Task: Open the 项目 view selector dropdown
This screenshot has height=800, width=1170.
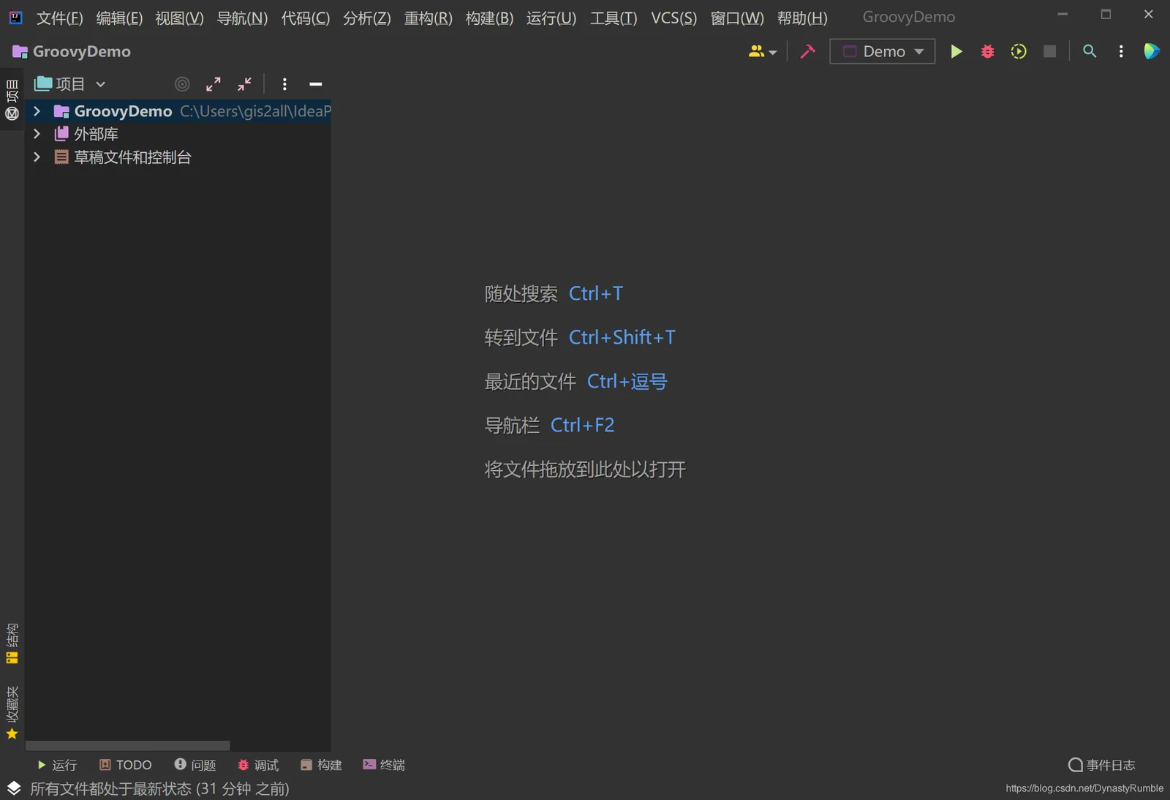Action: (x=70, y=84)
